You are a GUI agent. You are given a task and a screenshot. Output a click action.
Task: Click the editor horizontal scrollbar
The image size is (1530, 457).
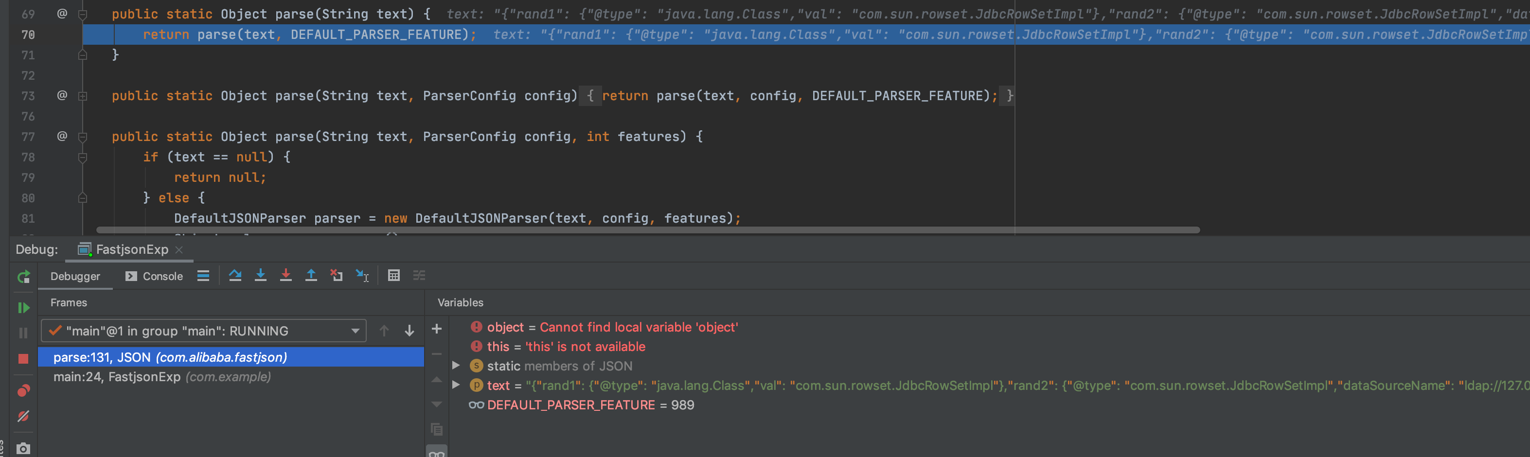[648, 229]
